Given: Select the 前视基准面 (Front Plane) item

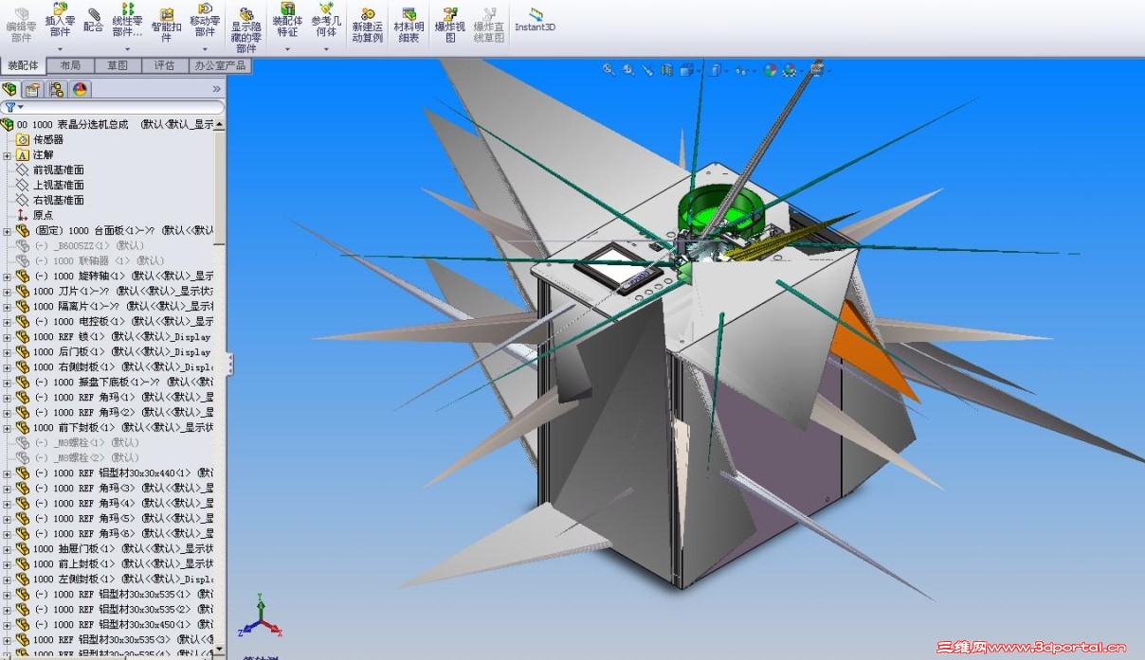Looking at the screenshot, I should pos(49,169).
